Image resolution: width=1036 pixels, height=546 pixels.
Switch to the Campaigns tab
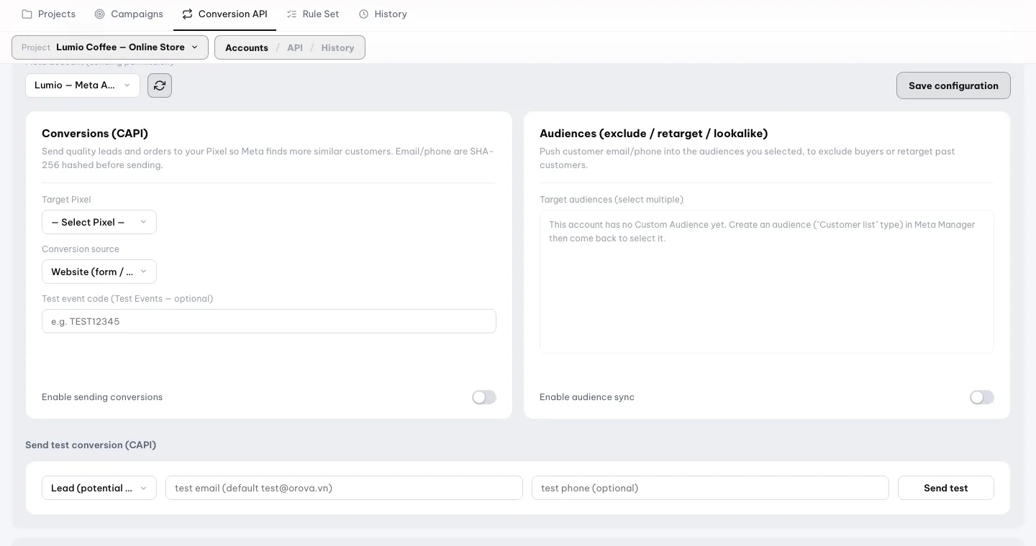pyautogui.click(x=129, y=14)
